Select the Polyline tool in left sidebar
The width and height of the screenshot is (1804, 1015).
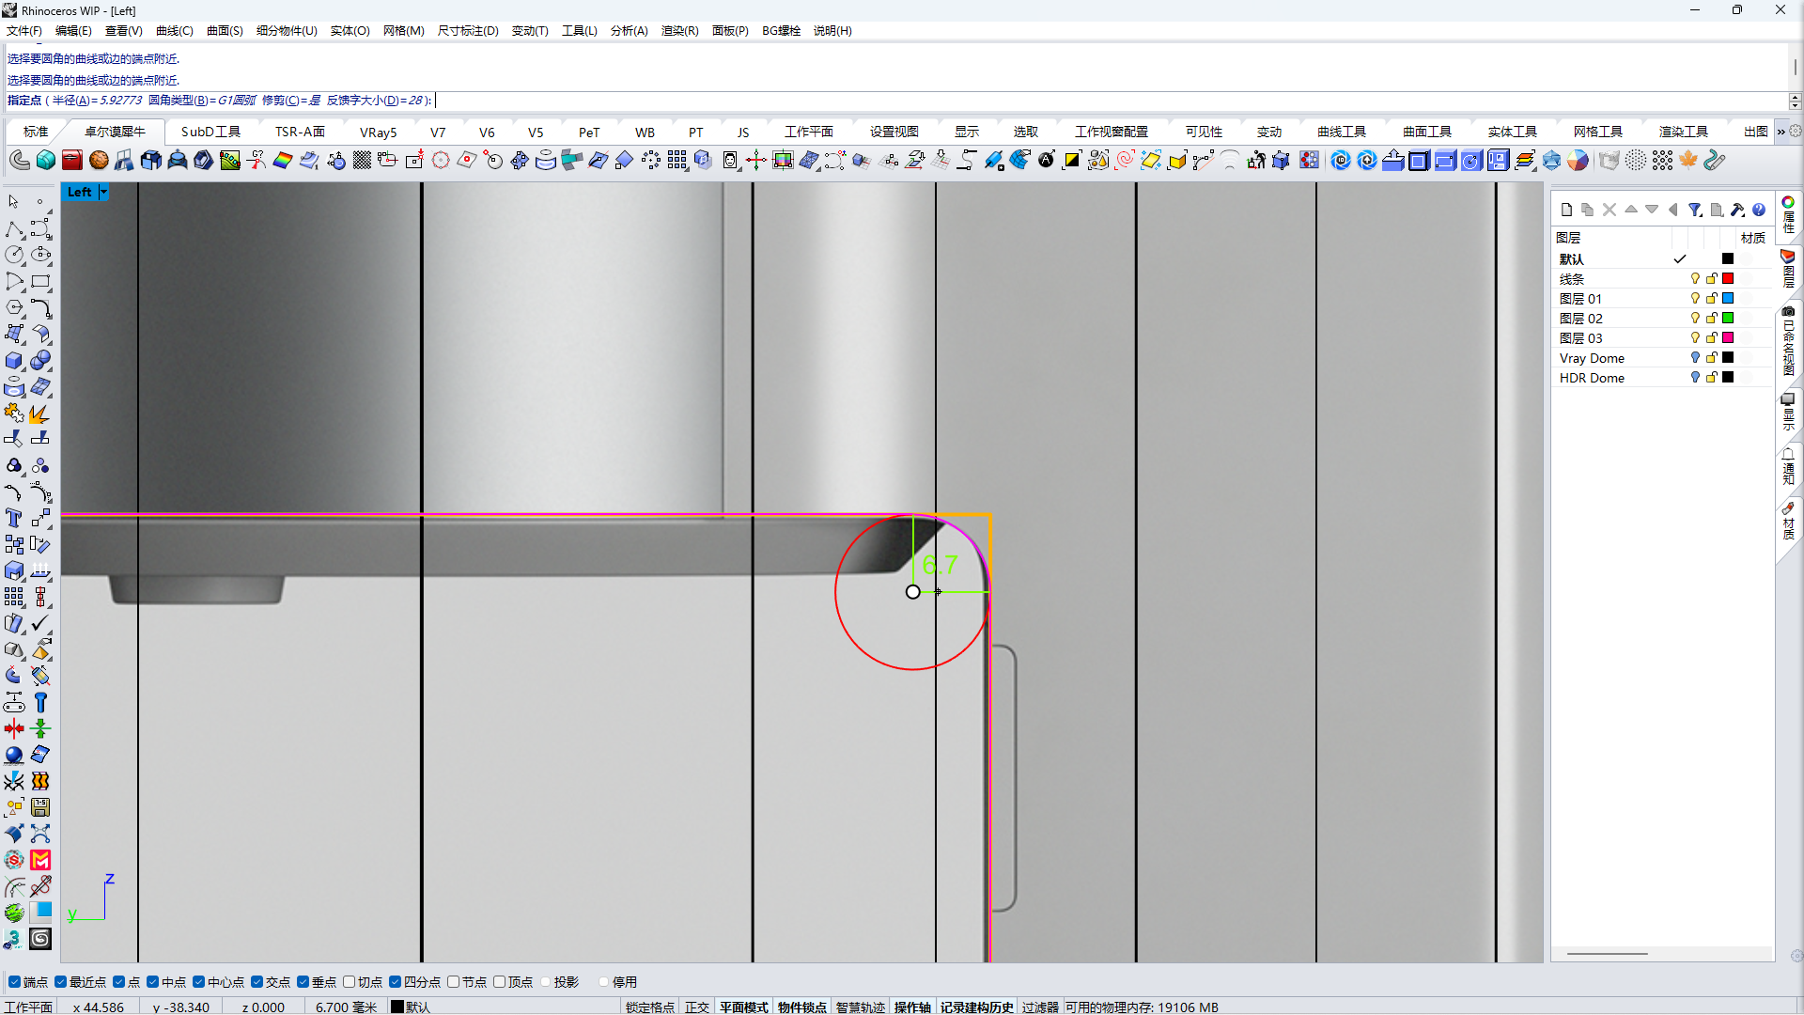coord(14,229)
